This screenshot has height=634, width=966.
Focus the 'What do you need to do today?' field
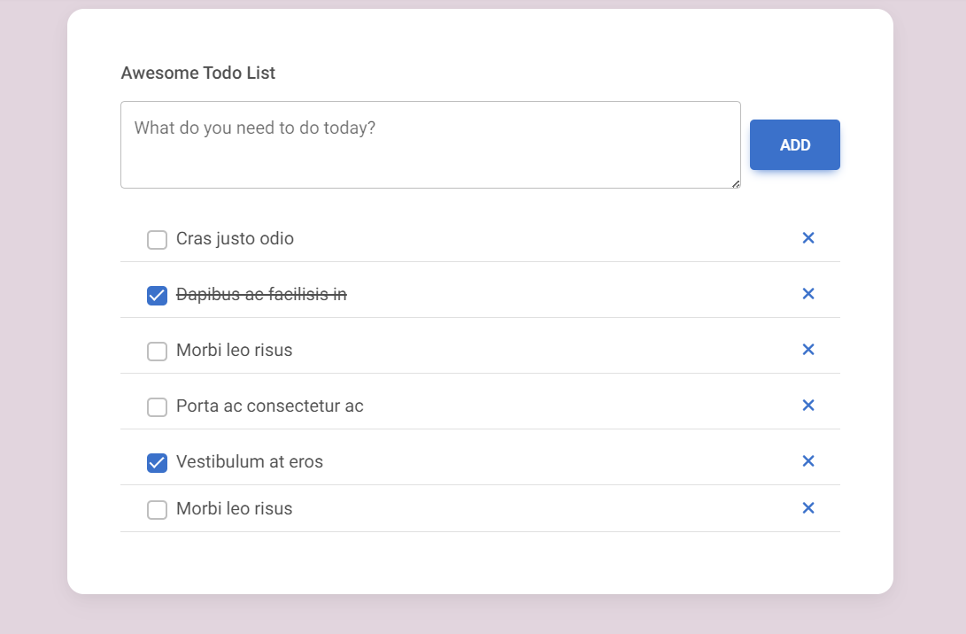[x=430, y=145]
